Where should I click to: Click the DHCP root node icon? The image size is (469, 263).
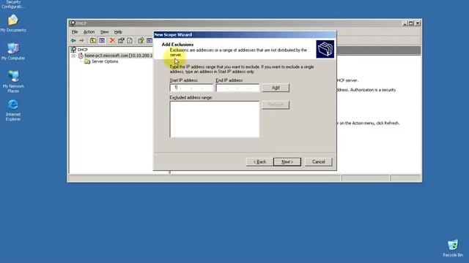pyautogui.click(x=73, y=50)
